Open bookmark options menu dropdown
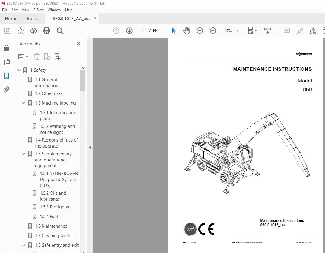This screenshot has width=325, height=253. pyautogui.click(x=23, y=56)
